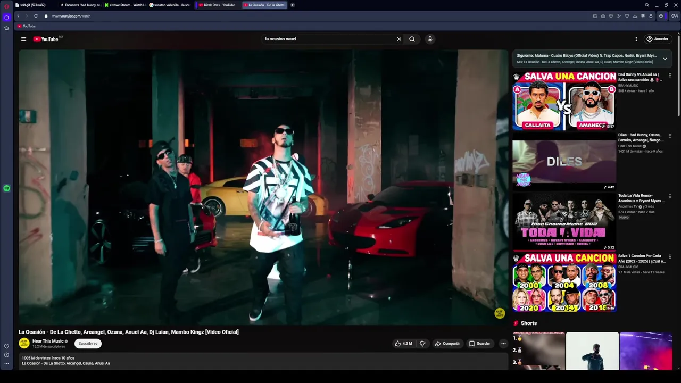Open sidebar heart pinboard icon
Viewport: 681px width, 383px height.
(x=6, y=346)
